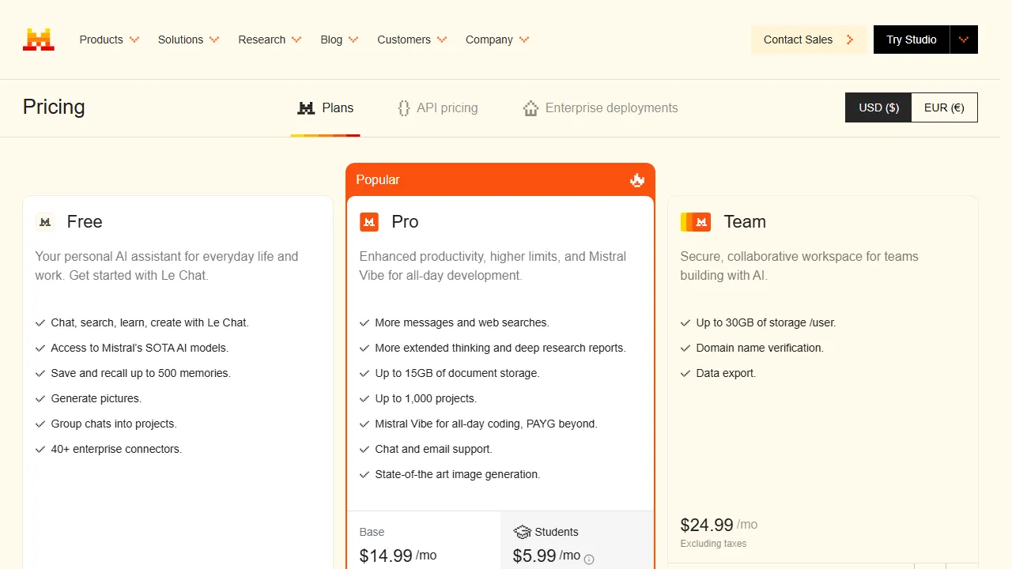Click checkmark beside 'Up to 1,000 projects.'
The height and width of the screenshot is (569, 1012).
[x=364, y=398]
